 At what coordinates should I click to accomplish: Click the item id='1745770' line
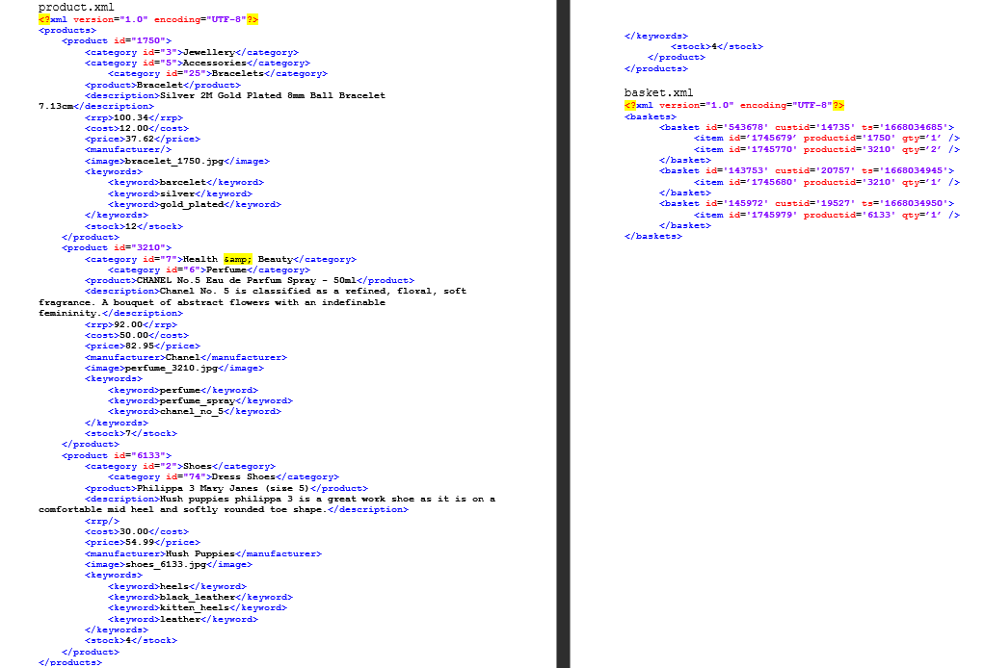coord(827,150)
